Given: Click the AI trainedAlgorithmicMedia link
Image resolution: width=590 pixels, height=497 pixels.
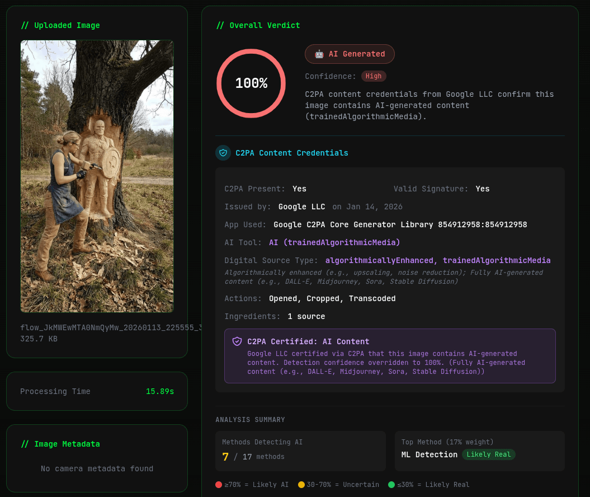Looking at the screenshot, I should tap(334, 242).
